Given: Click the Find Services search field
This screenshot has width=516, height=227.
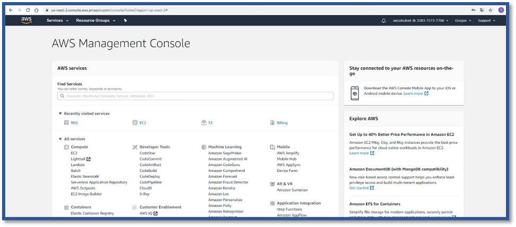Looking at the screenshot, I should pos(195,96).
